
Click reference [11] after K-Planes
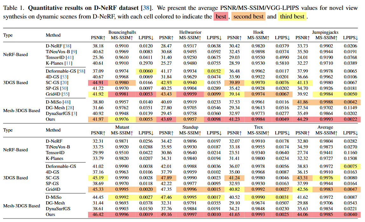point(68,63)
